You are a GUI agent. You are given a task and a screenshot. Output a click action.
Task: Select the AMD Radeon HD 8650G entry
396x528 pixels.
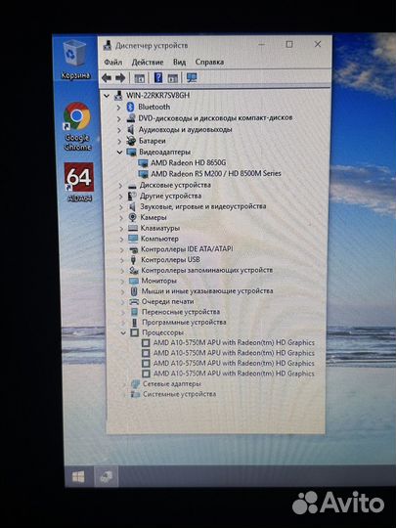tap(189, 163)
